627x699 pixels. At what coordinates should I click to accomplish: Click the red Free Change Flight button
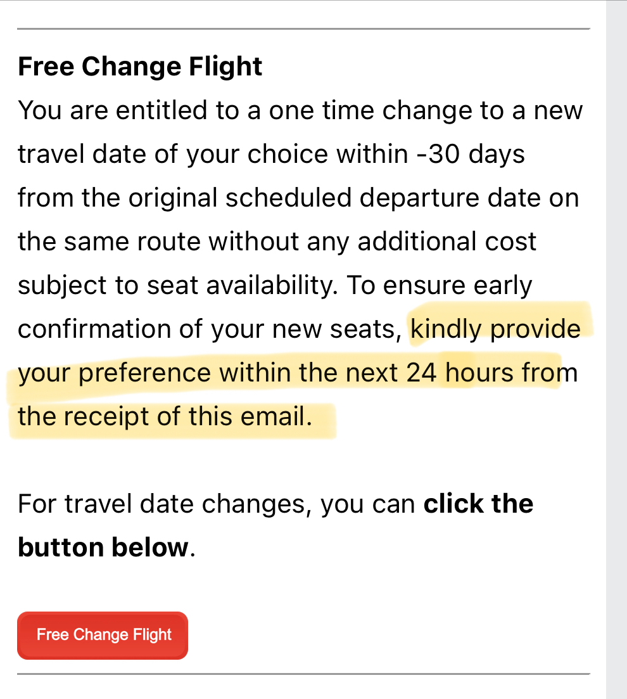(x=103, y=635)
